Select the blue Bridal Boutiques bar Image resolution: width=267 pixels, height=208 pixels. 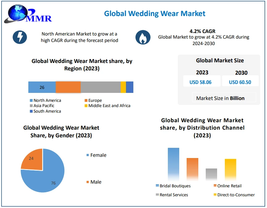pyautogui.click(x=173, y=164)
